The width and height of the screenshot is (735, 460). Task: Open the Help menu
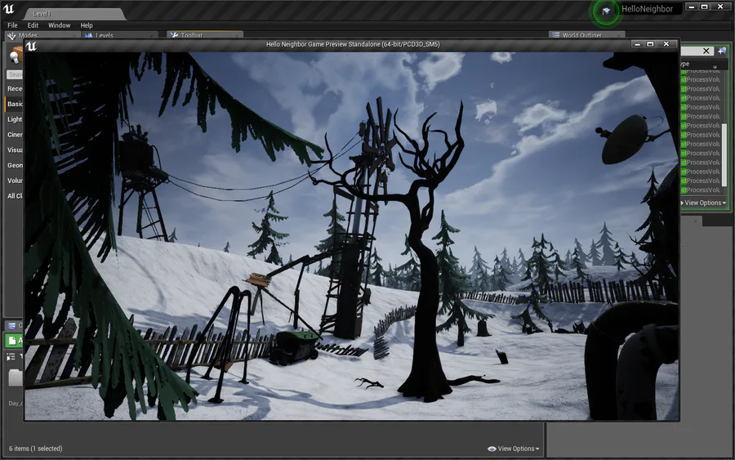pos(87,25)
